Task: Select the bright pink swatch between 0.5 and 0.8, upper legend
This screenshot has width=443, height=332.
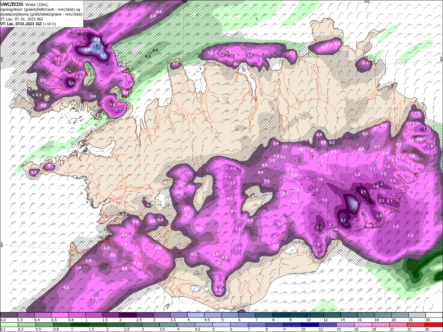Action: [x=60, y=315]
